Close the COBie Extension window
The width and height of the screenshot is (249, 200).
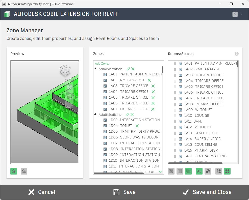tap(243, 4)
